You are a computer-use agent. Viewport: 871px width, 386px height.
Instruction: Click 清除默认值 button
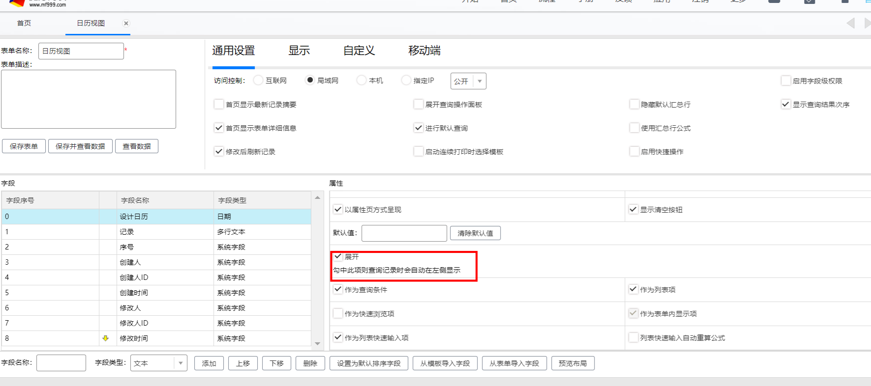(475, 233)
